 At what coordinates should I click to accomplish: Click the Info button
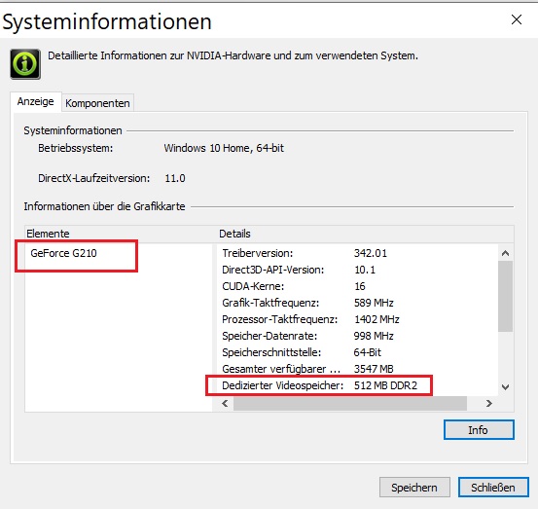(x=479, y=430)
